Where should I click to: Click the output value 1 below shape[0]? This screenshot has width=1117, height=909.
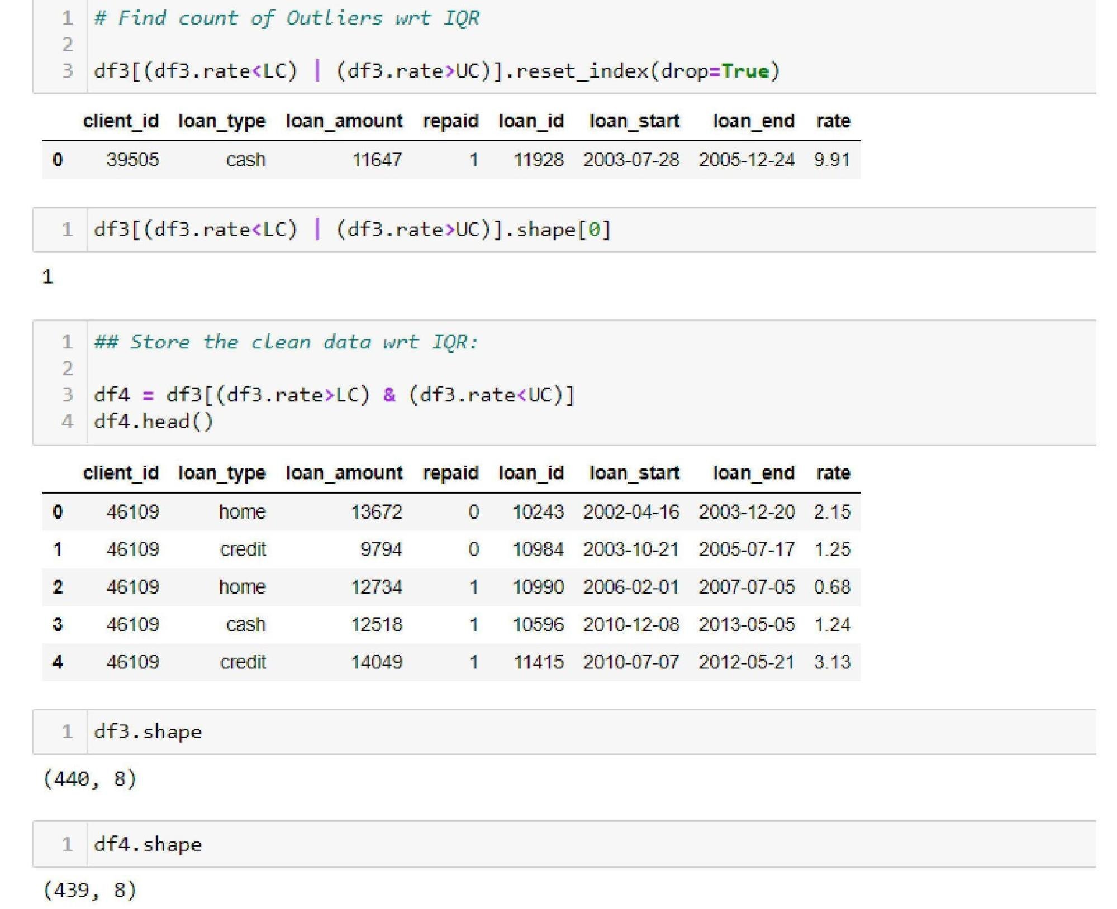coord(48,277)
